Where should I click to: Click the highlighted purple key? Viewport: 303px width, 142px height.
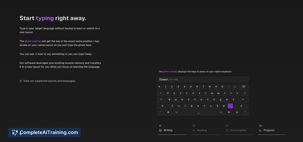coord(230,106)
